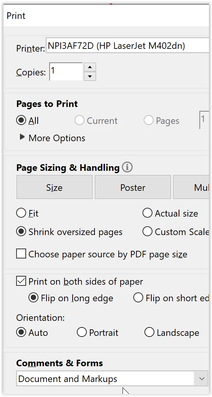
Task: Click the Poster button
Action: pos(132,187)
